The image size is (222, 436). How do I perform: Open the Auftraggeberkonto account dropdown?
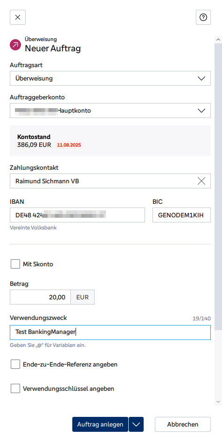[x=110, y=111]
